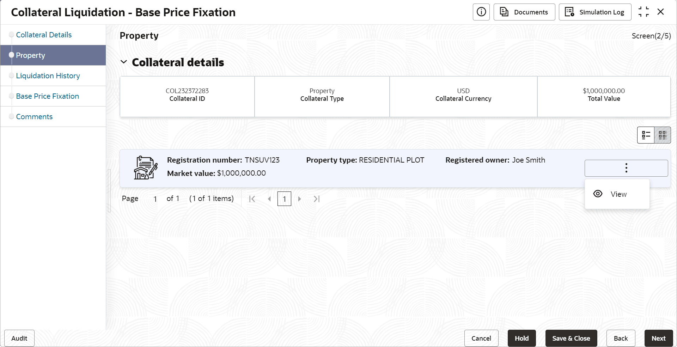Click the current page number box
Viewport: 677px width, 347px height.
coord(284,199)
